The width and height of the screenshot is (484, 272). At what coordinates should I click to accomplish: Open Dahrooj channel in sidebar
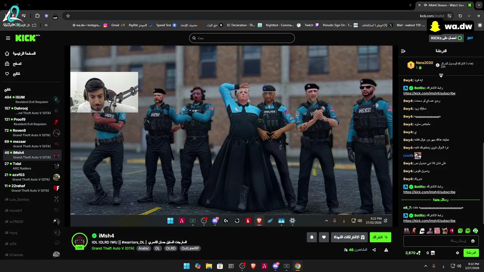[x=32, y=111]
